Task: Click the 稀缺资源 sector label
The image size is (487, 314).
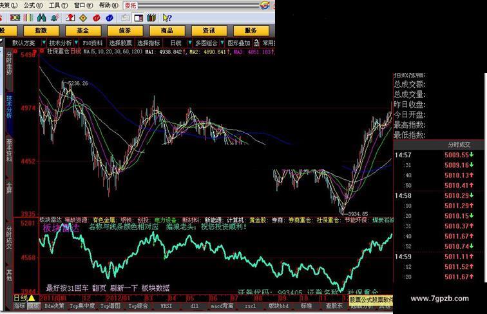Action: [x=76, y=220]
